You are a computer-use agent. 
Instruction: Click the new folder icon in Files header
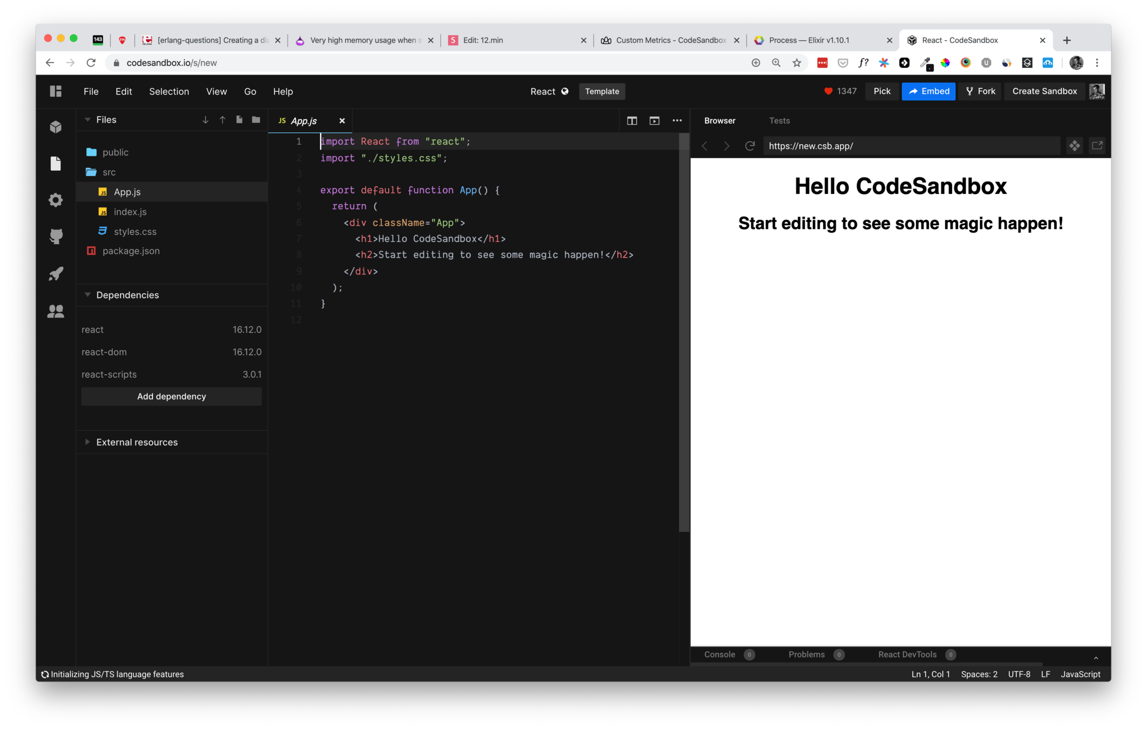256,120
